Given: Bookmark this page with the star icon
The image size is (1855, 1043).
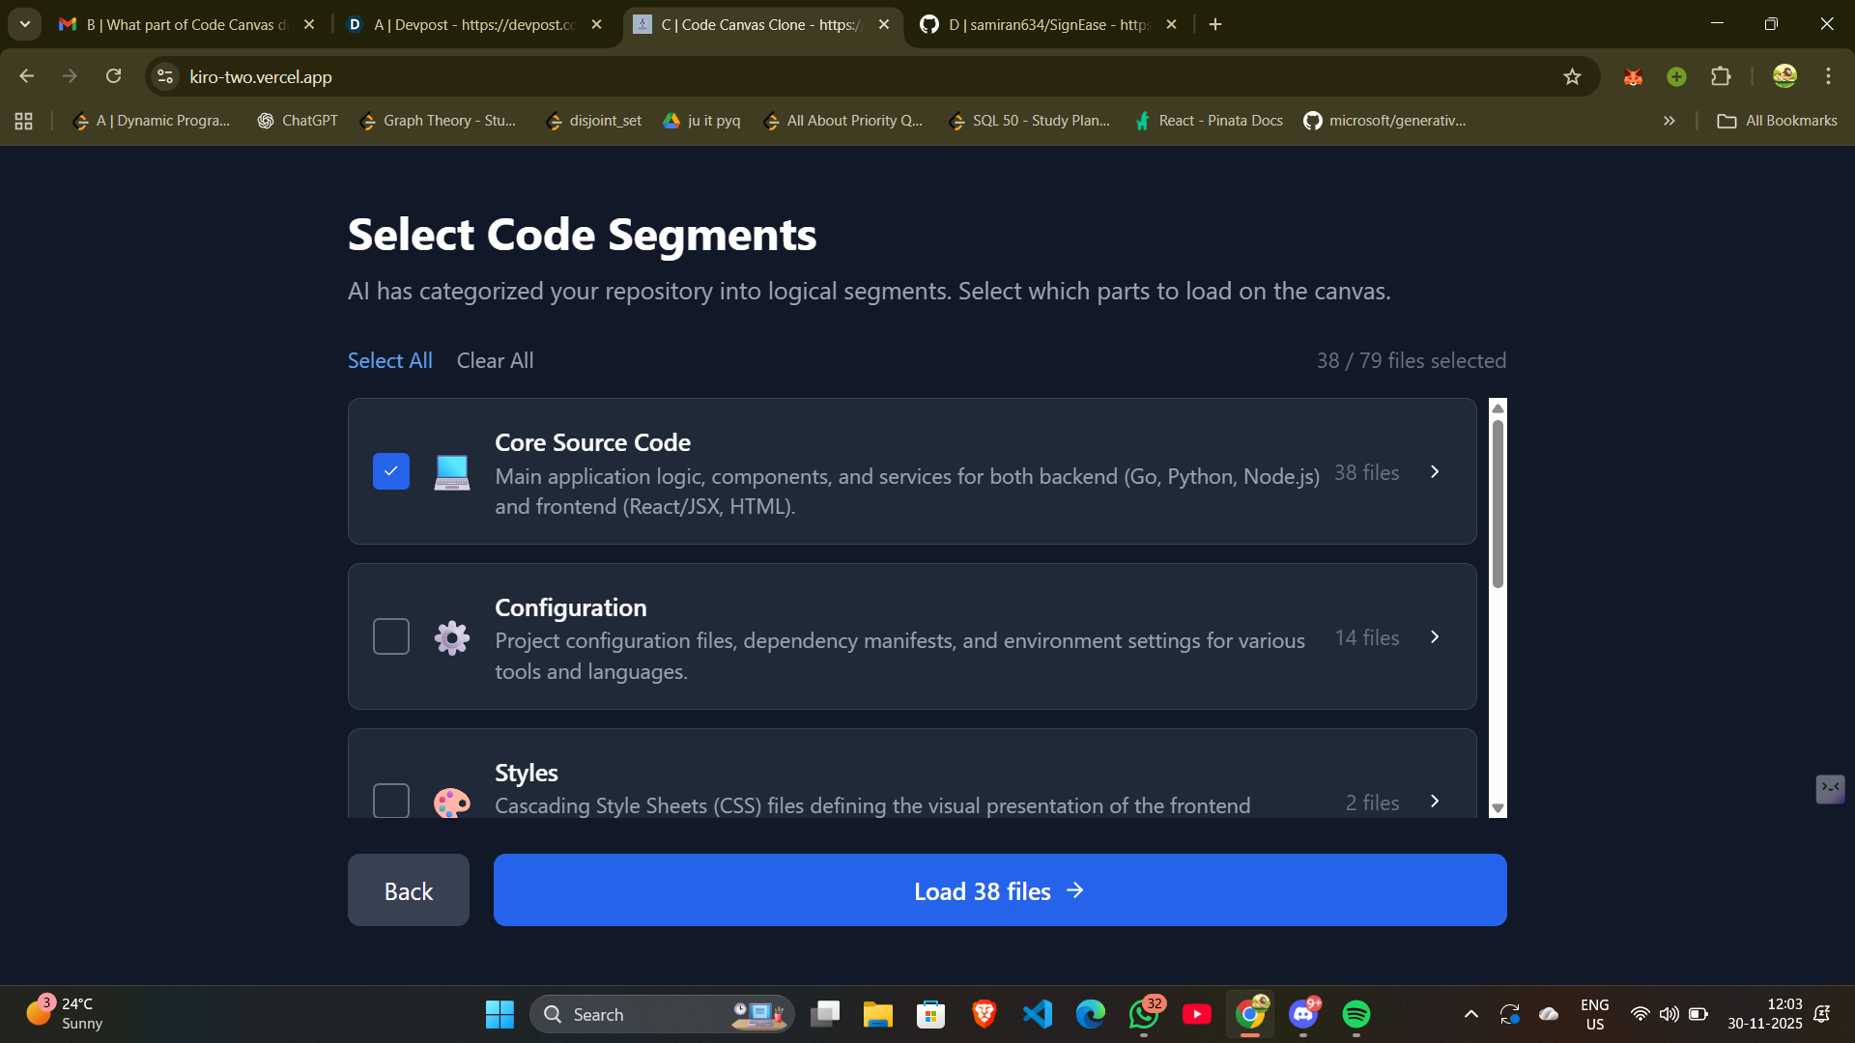Looking at the screenshot, I should tap(1572, 76).
